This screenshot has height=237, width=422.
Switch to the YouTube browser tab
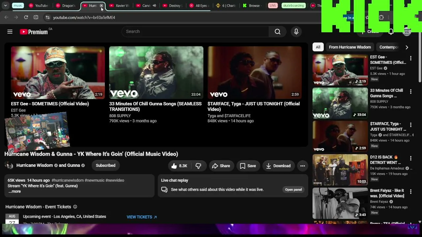[x=39, y=6]
